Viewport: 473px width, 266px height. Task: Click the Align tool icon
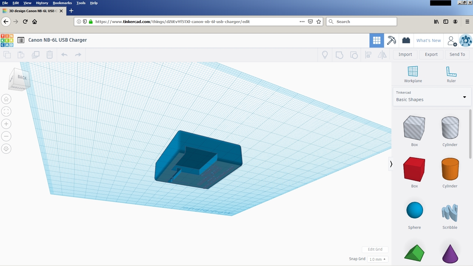click(x=368, y=55)
